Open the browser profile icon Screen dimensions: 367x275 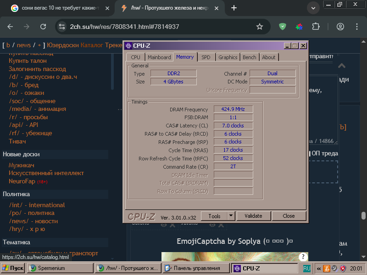(x=340, y=27)
